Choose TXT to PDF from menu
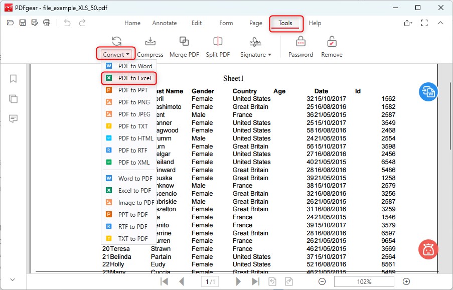 point(129,239)
